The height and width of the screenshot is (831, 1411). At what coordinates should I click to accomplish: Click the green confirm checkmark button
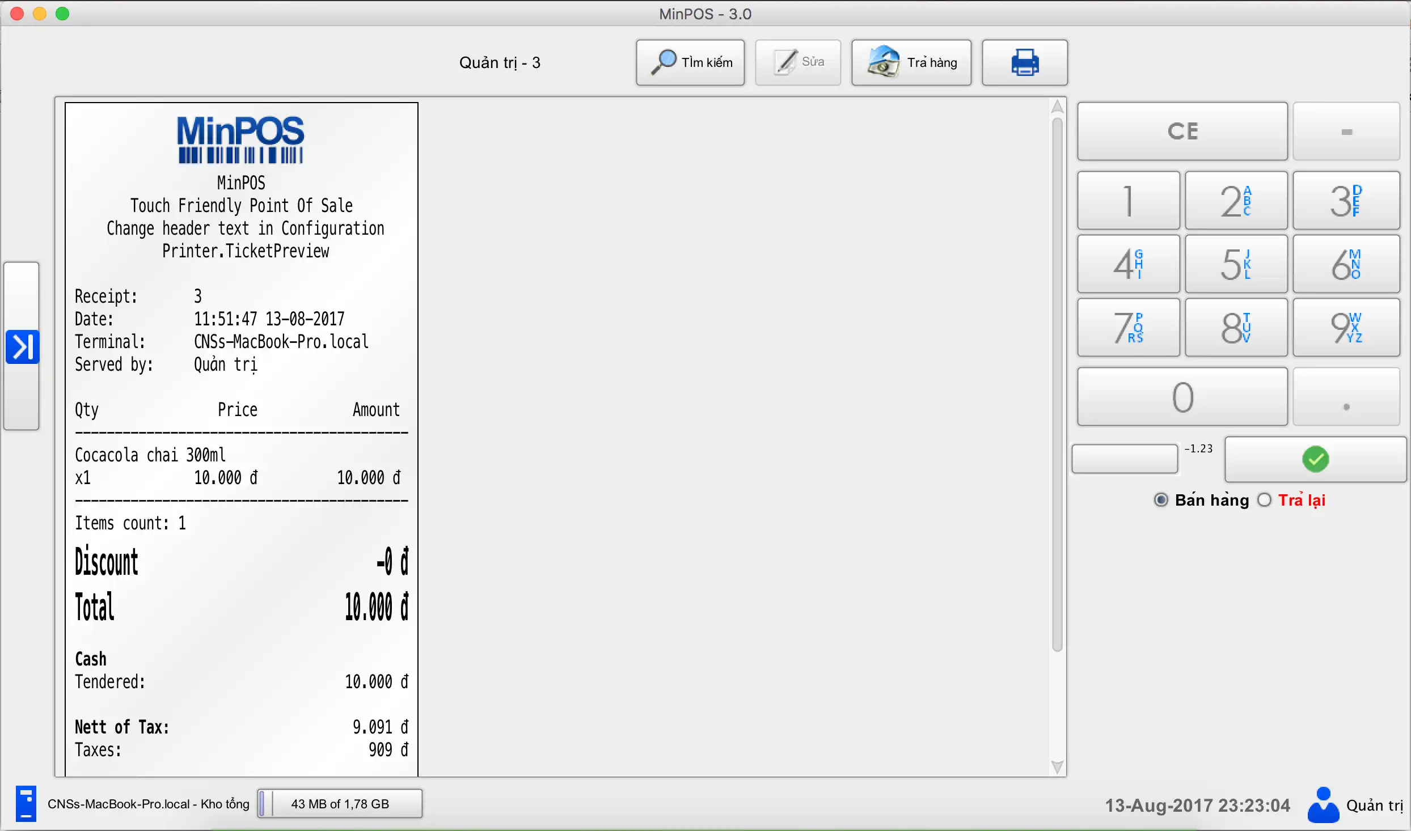(x=1314, y=458)
